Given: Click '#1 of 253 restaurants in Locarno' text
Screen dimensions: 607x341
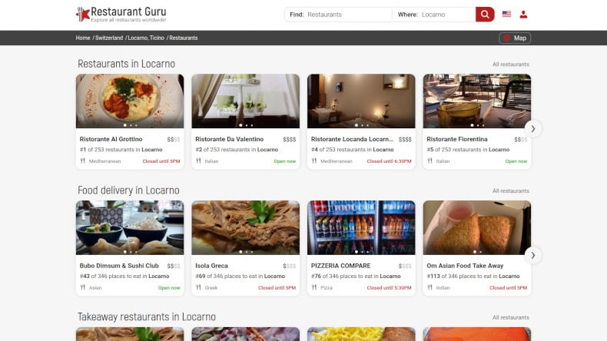Looking at the screenshot, I should (121, 150).
